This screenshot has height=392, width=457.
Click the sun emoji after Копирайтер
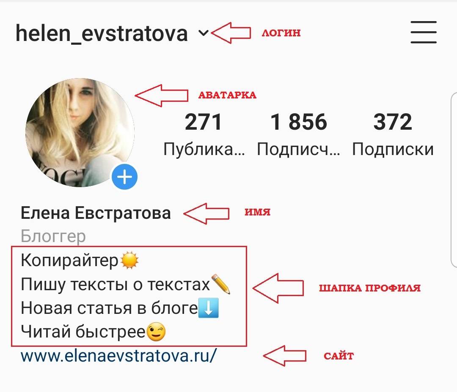129,261
